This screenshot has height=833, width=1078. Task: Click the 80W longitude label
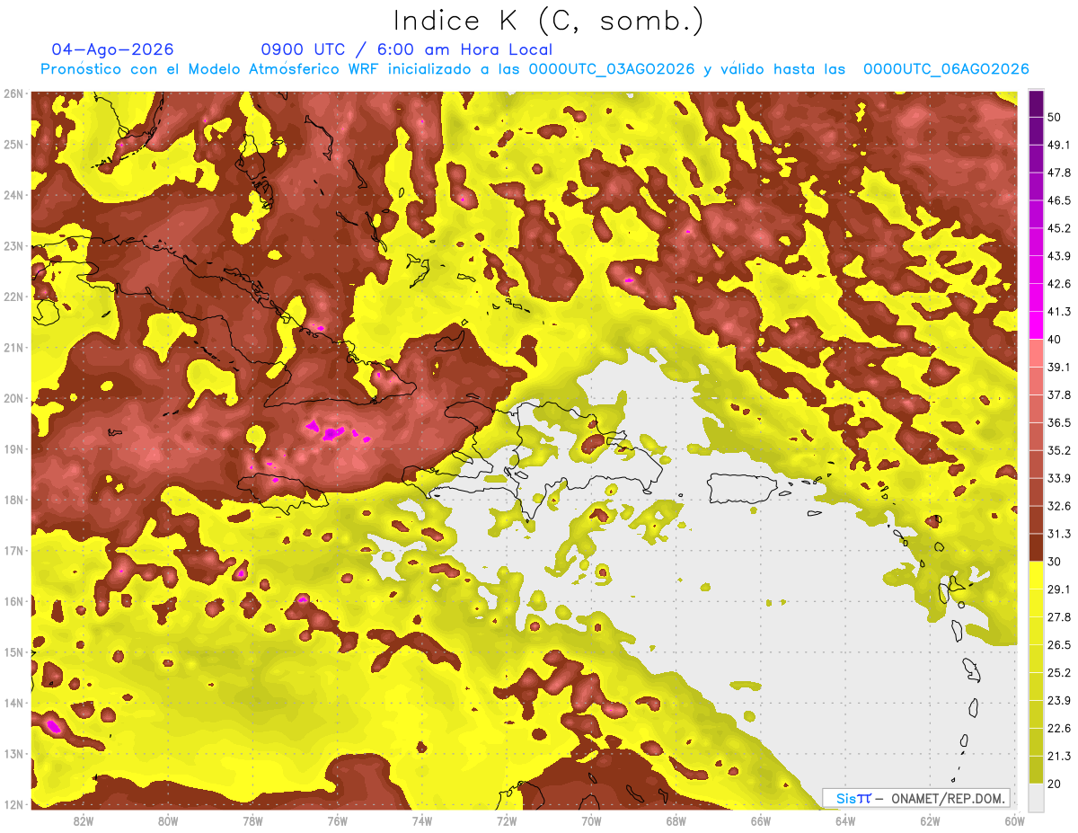point(167,821)
